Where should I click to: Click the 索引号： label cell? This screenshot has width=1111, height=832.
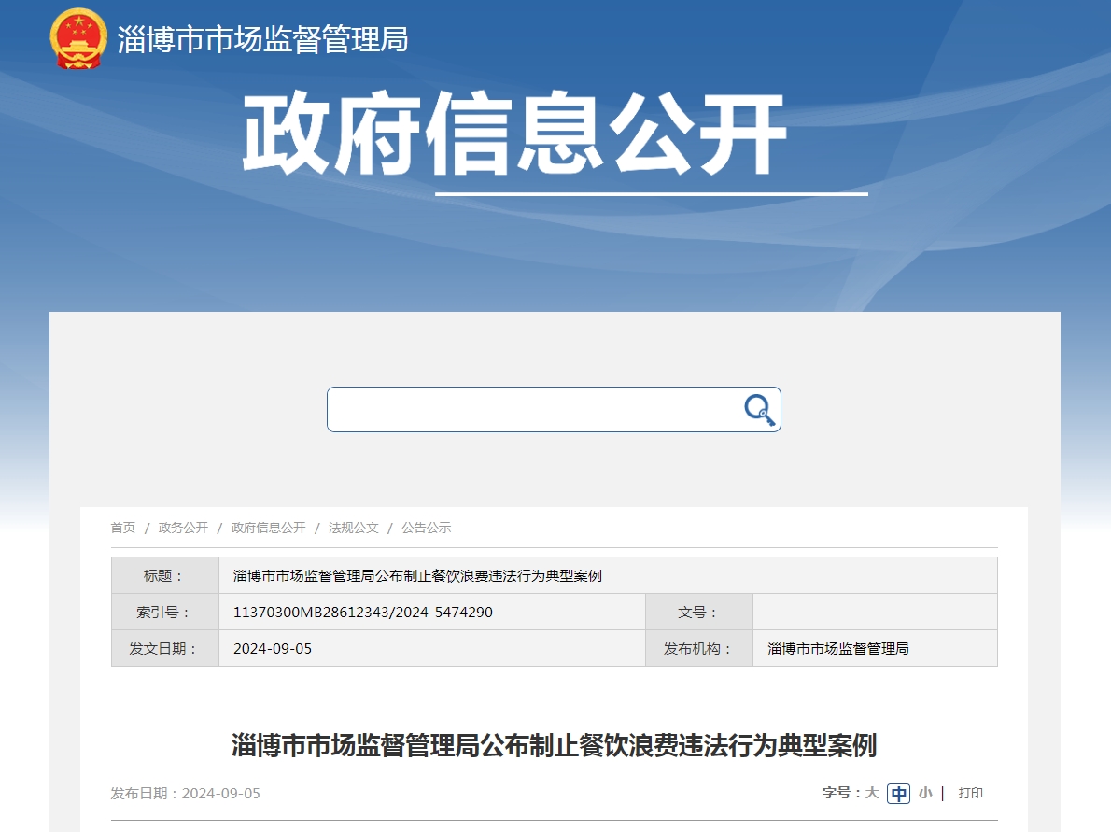coord(165,613)
